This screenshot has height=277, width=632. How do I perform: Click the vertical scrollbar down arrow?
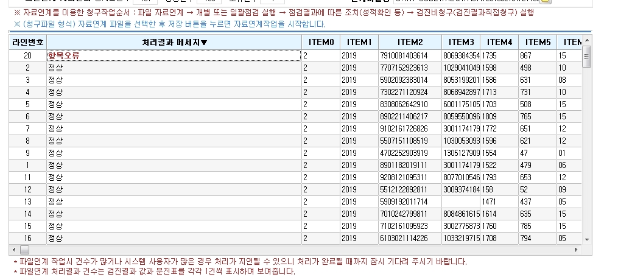tap(587, 239)
